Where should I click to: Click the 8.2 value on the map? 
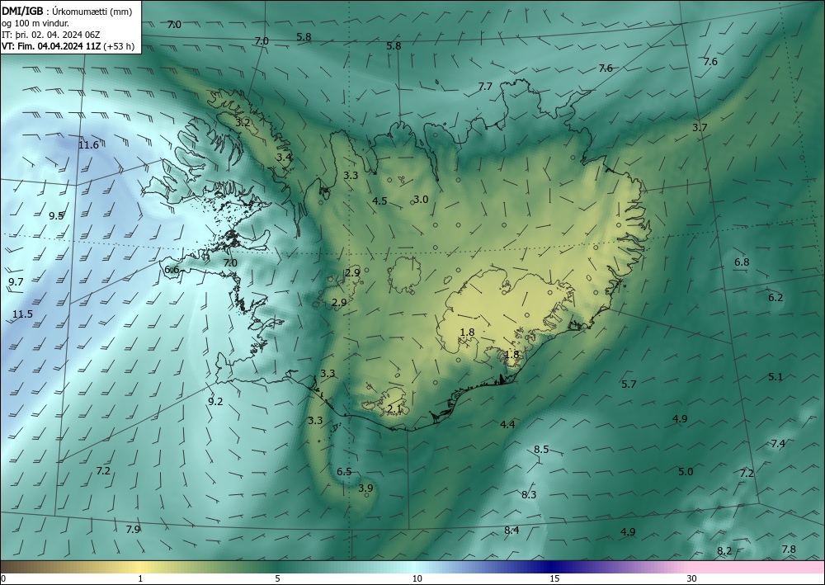click(724, 551)
